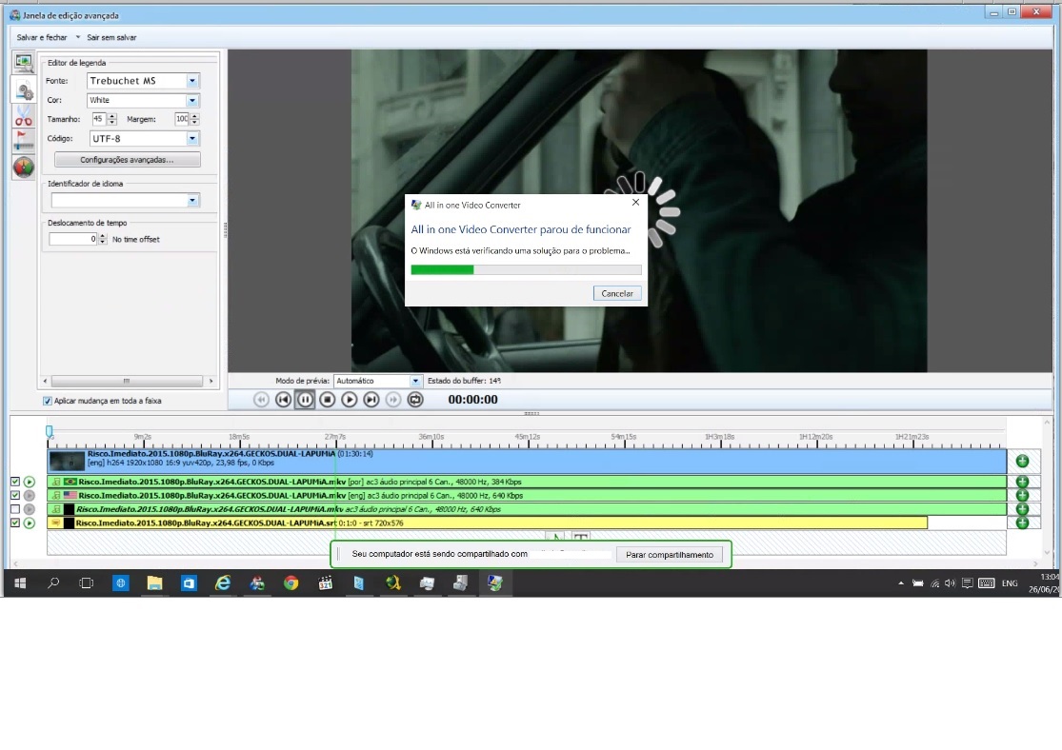1062x750 pixels.
Task: Preview the srt subtitle track with play icon
Action: tap(30, 523)
